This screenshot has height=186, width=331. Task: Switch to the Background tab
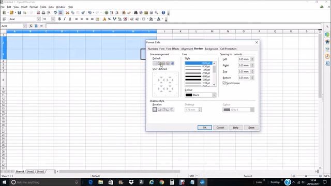tap(212, 49)
